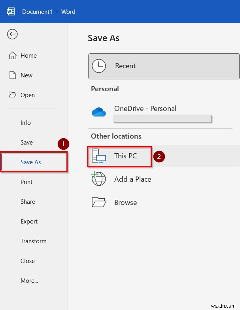This screenshot has height=310, width=240.
Task: Click the Document1 - Word title text
Action: point(49,12)
